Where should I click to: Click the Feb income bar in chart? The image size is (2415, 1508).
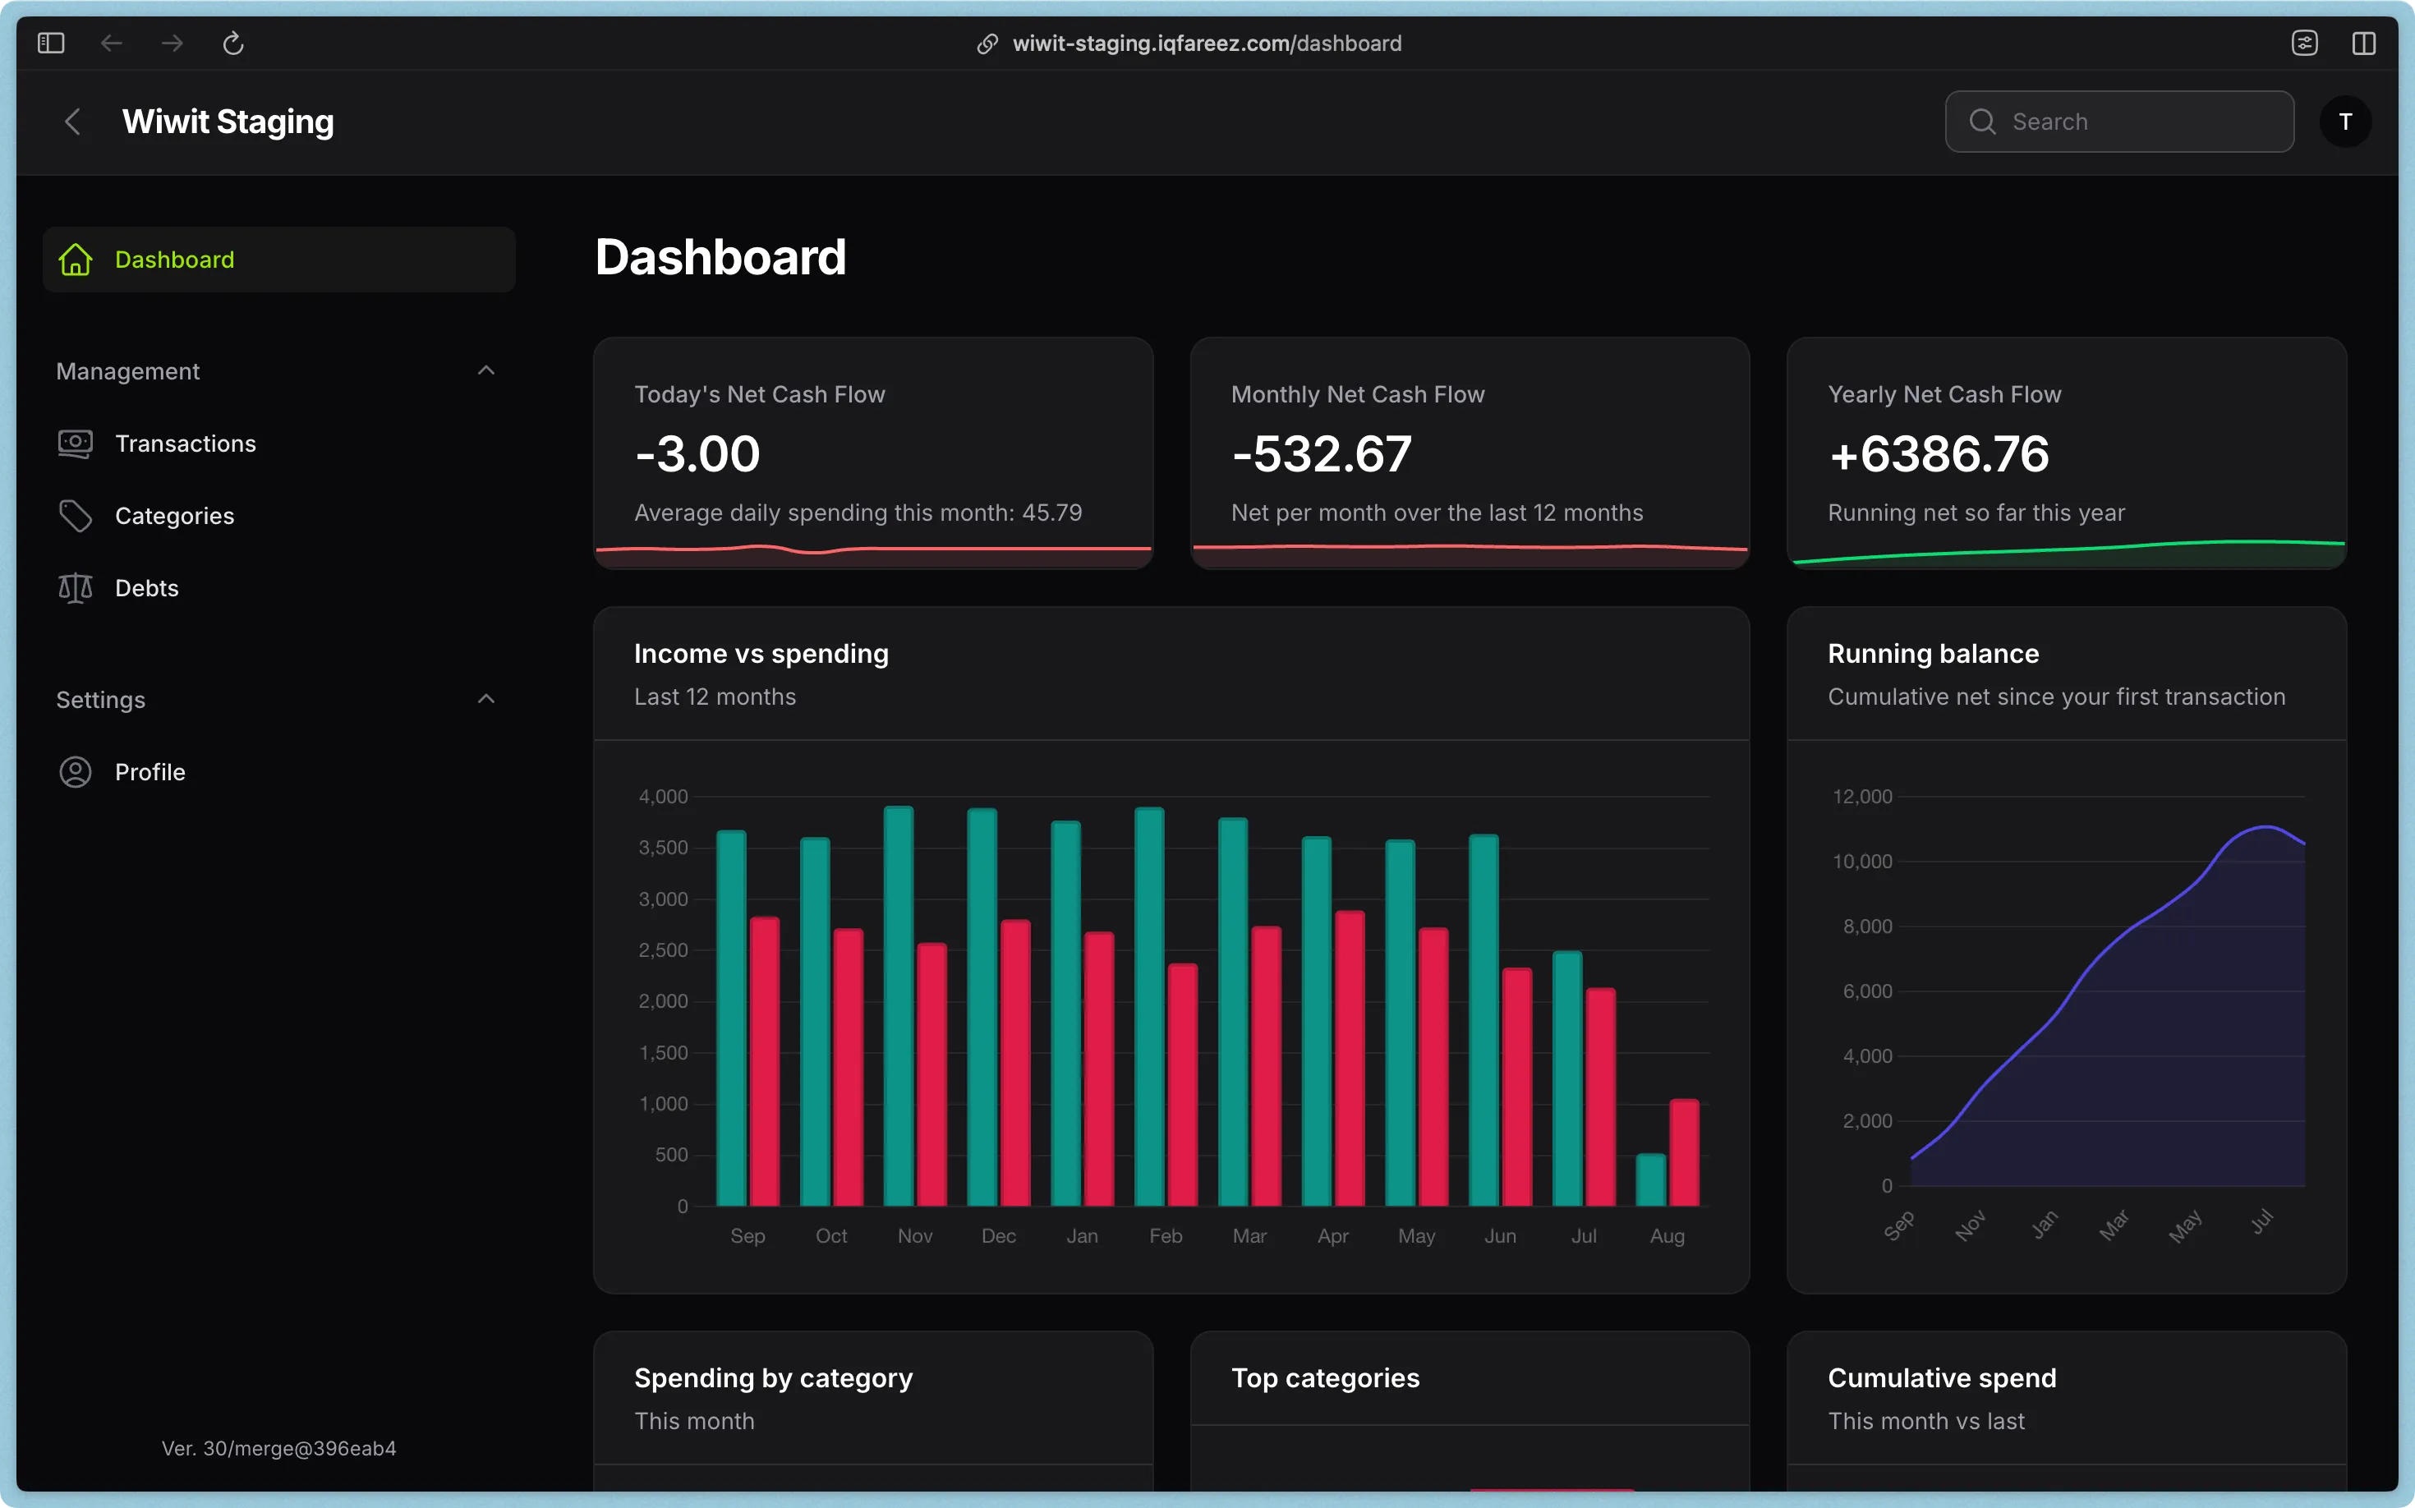point(1149,1006)
